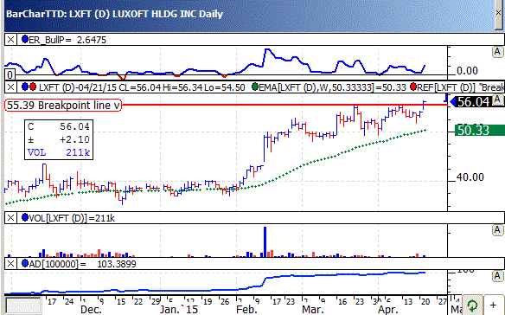Click the Feb. month label on time axis
This screenshot has width=505, height=315.
click(x=246, y=310)
